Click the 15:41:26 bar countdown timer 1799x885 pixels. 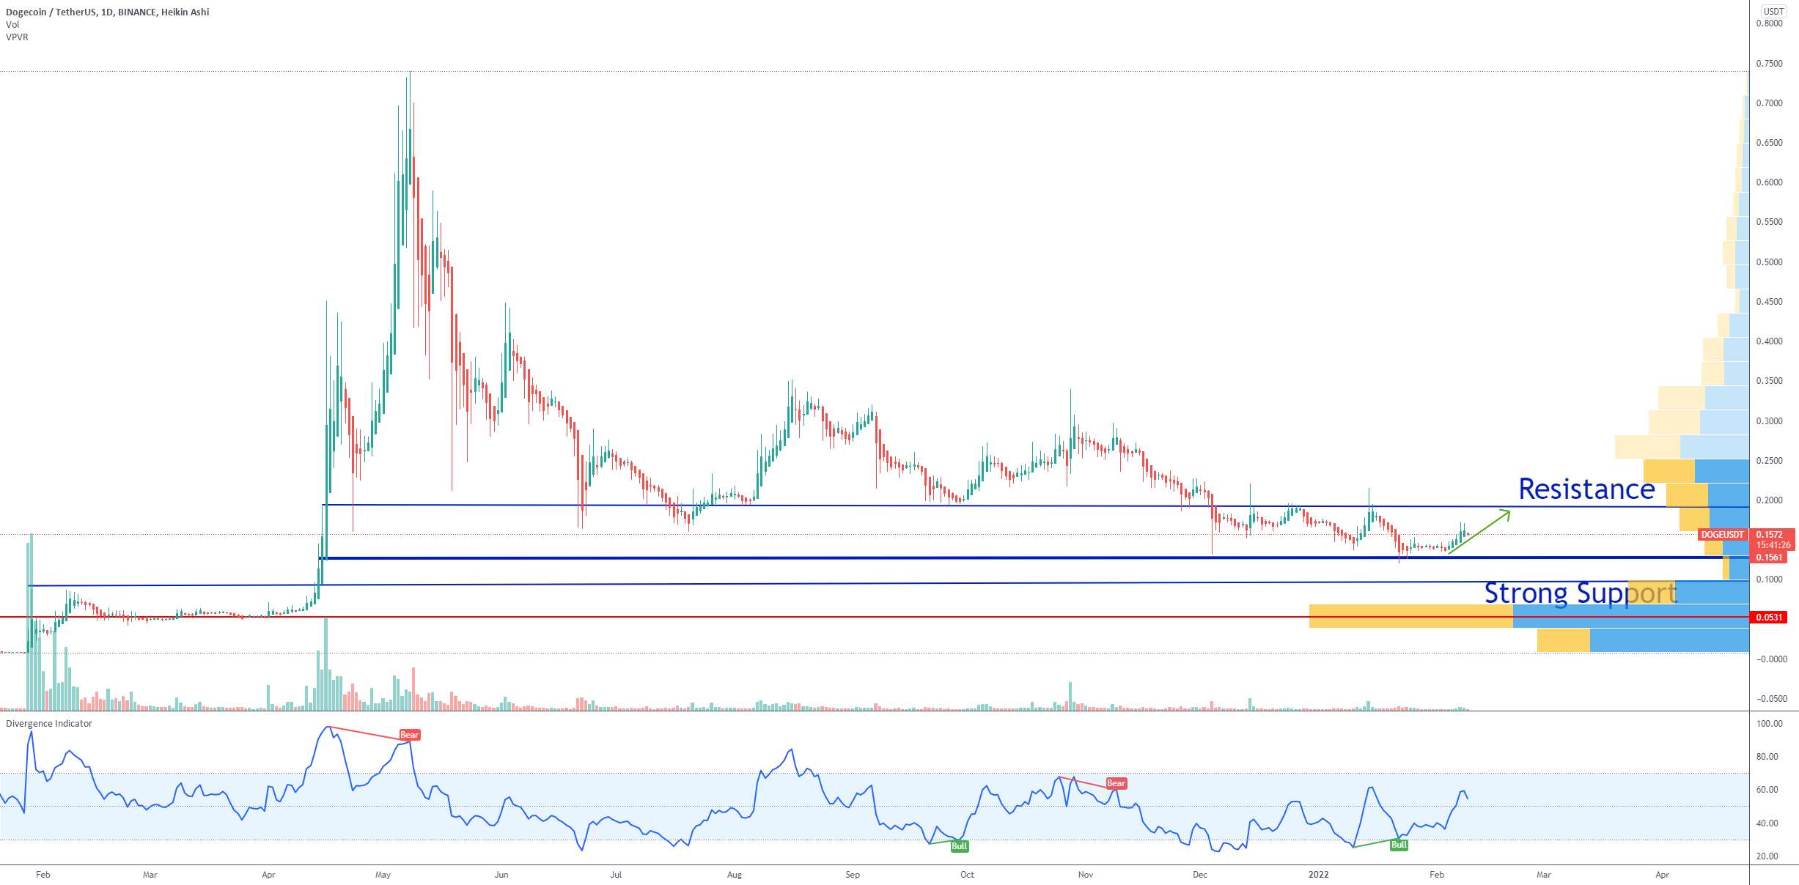[x=1773, y=545]
